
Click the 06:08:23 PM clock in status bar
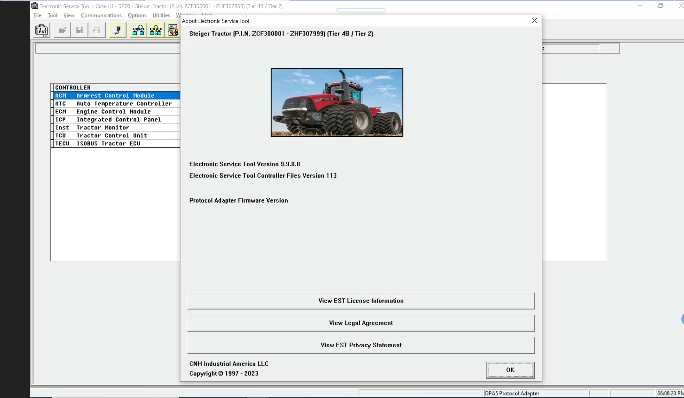tap(670, 393)
